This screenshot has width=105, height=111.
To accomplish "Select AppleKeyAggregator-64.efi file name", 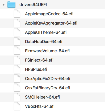I will (x=51, y=23).
